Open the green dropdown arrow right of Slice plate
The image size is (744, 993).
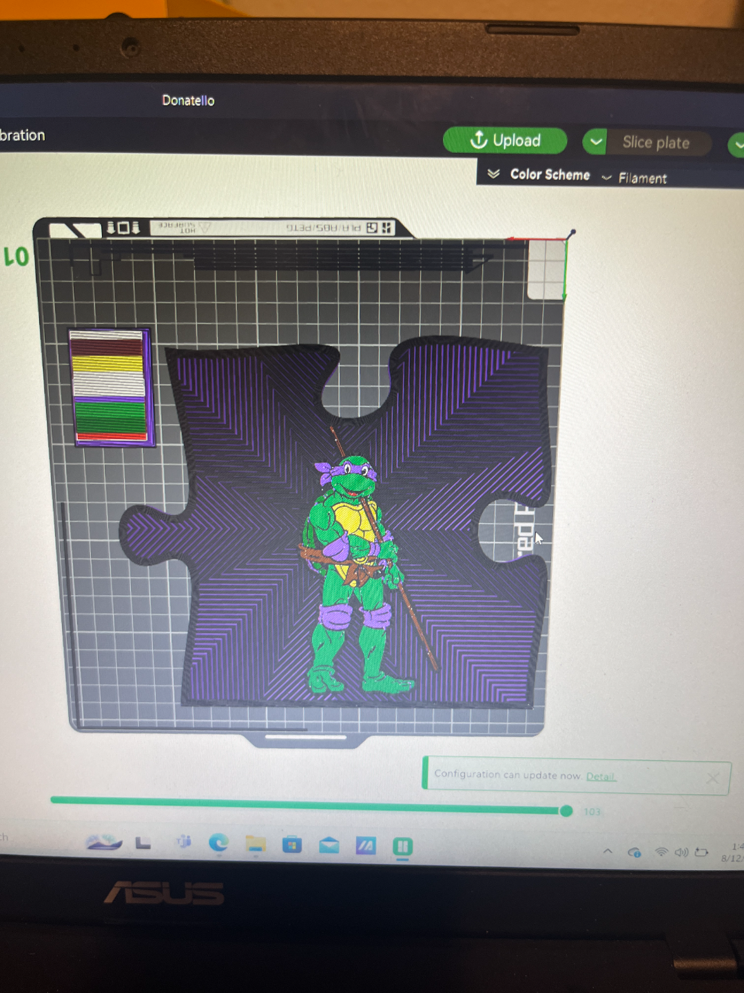point(736,145)
